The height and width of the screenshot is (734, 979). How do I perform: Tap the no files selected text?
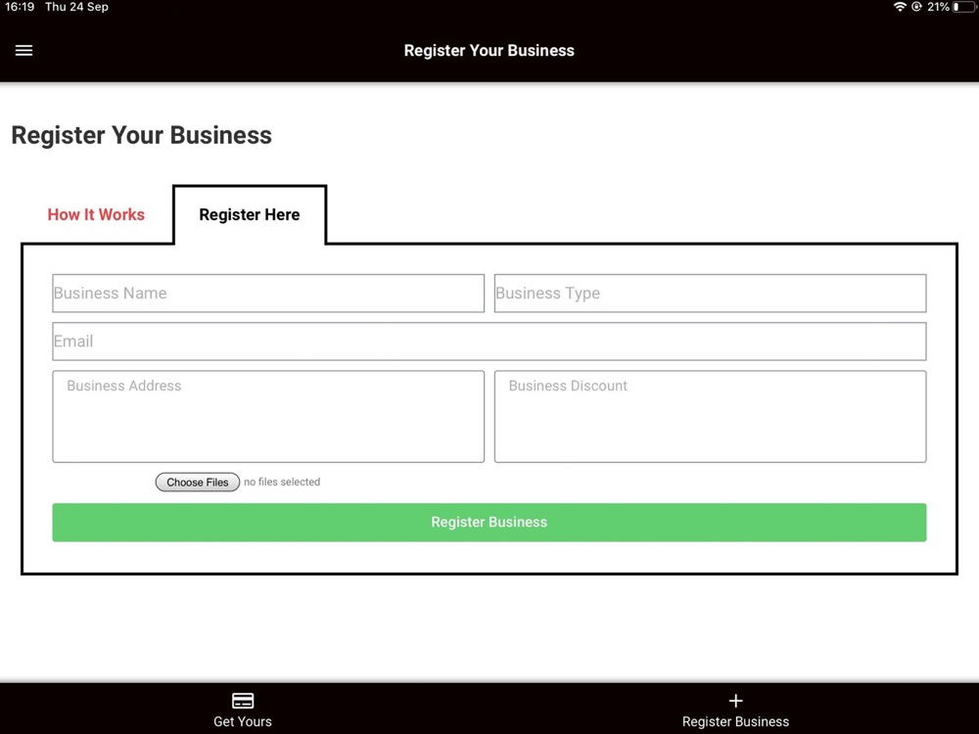pos(282,482)
